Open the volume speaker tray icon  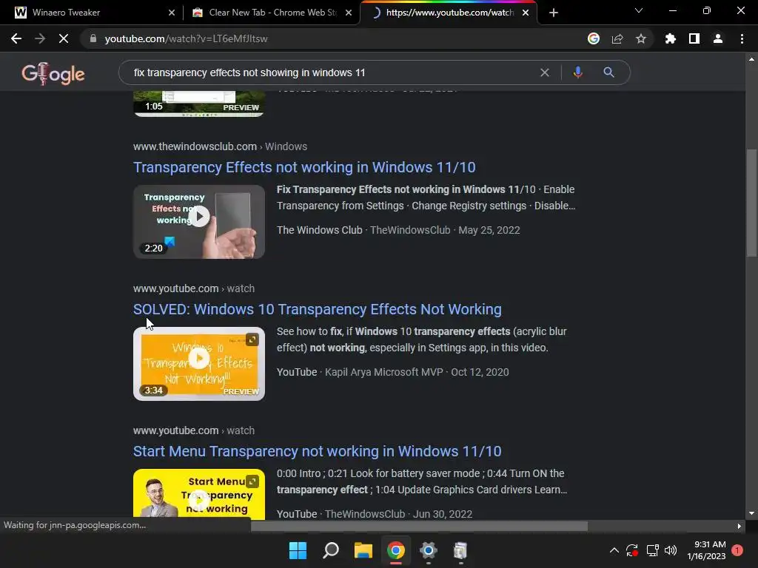(671, 550)
